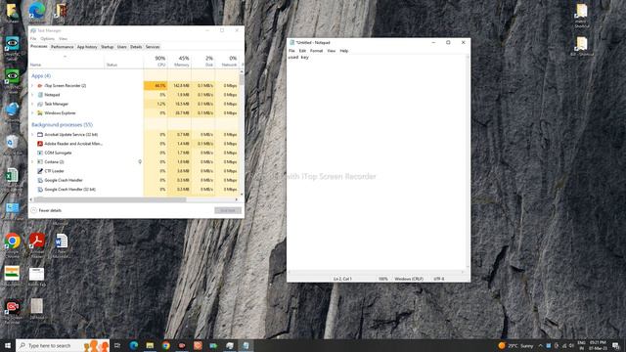Click iTop Screen Recorder process icon in Task Manager
Image resolution: width=626 pixels, height=352 pixels.
[40, 85]
